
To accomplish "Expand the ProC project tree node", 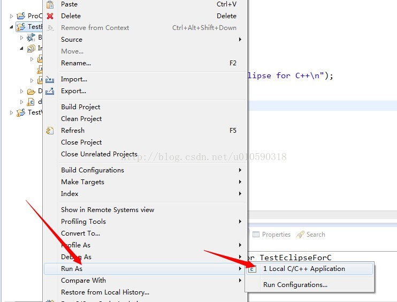I will coord(11,16).
